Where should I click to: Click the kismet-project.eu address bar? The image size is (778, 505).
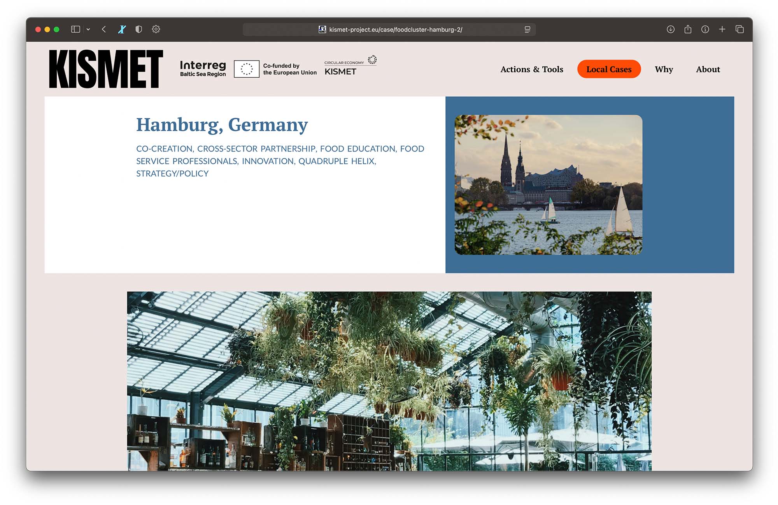[x=389, y=30]
